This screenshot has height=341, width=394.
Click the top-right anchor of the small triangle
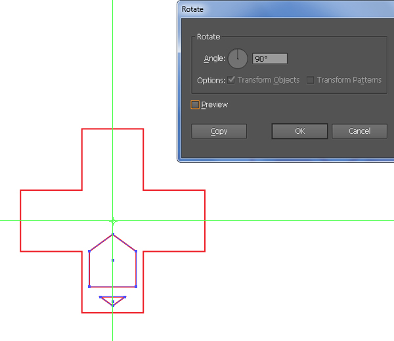coord(125,297)
